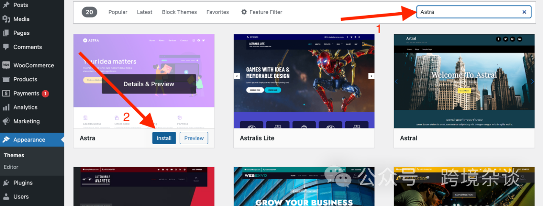The image size is (543, 206).
Task: Clear the search field with X icon
Action: tap(524, 12)
